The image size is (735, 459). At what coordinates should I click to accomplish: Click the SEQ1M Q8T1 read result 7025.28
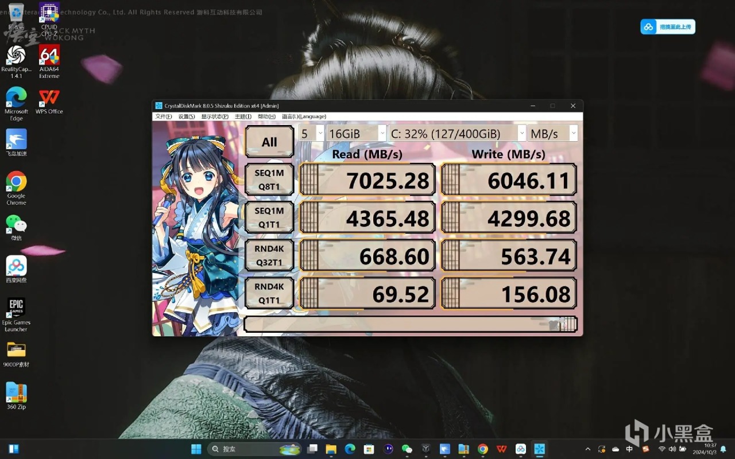(x=367, y=180)
